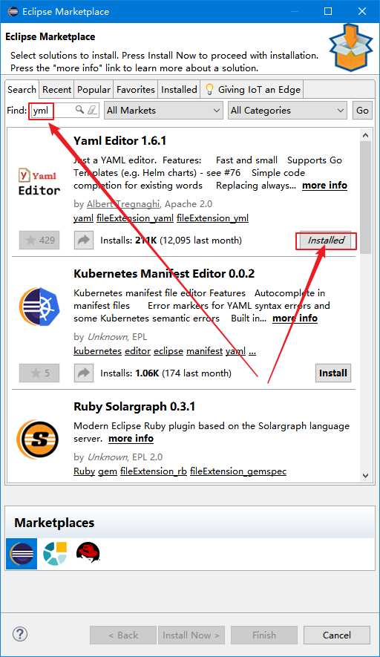Click the Finish button
The image size is (380, 657).
coord(264,635)
